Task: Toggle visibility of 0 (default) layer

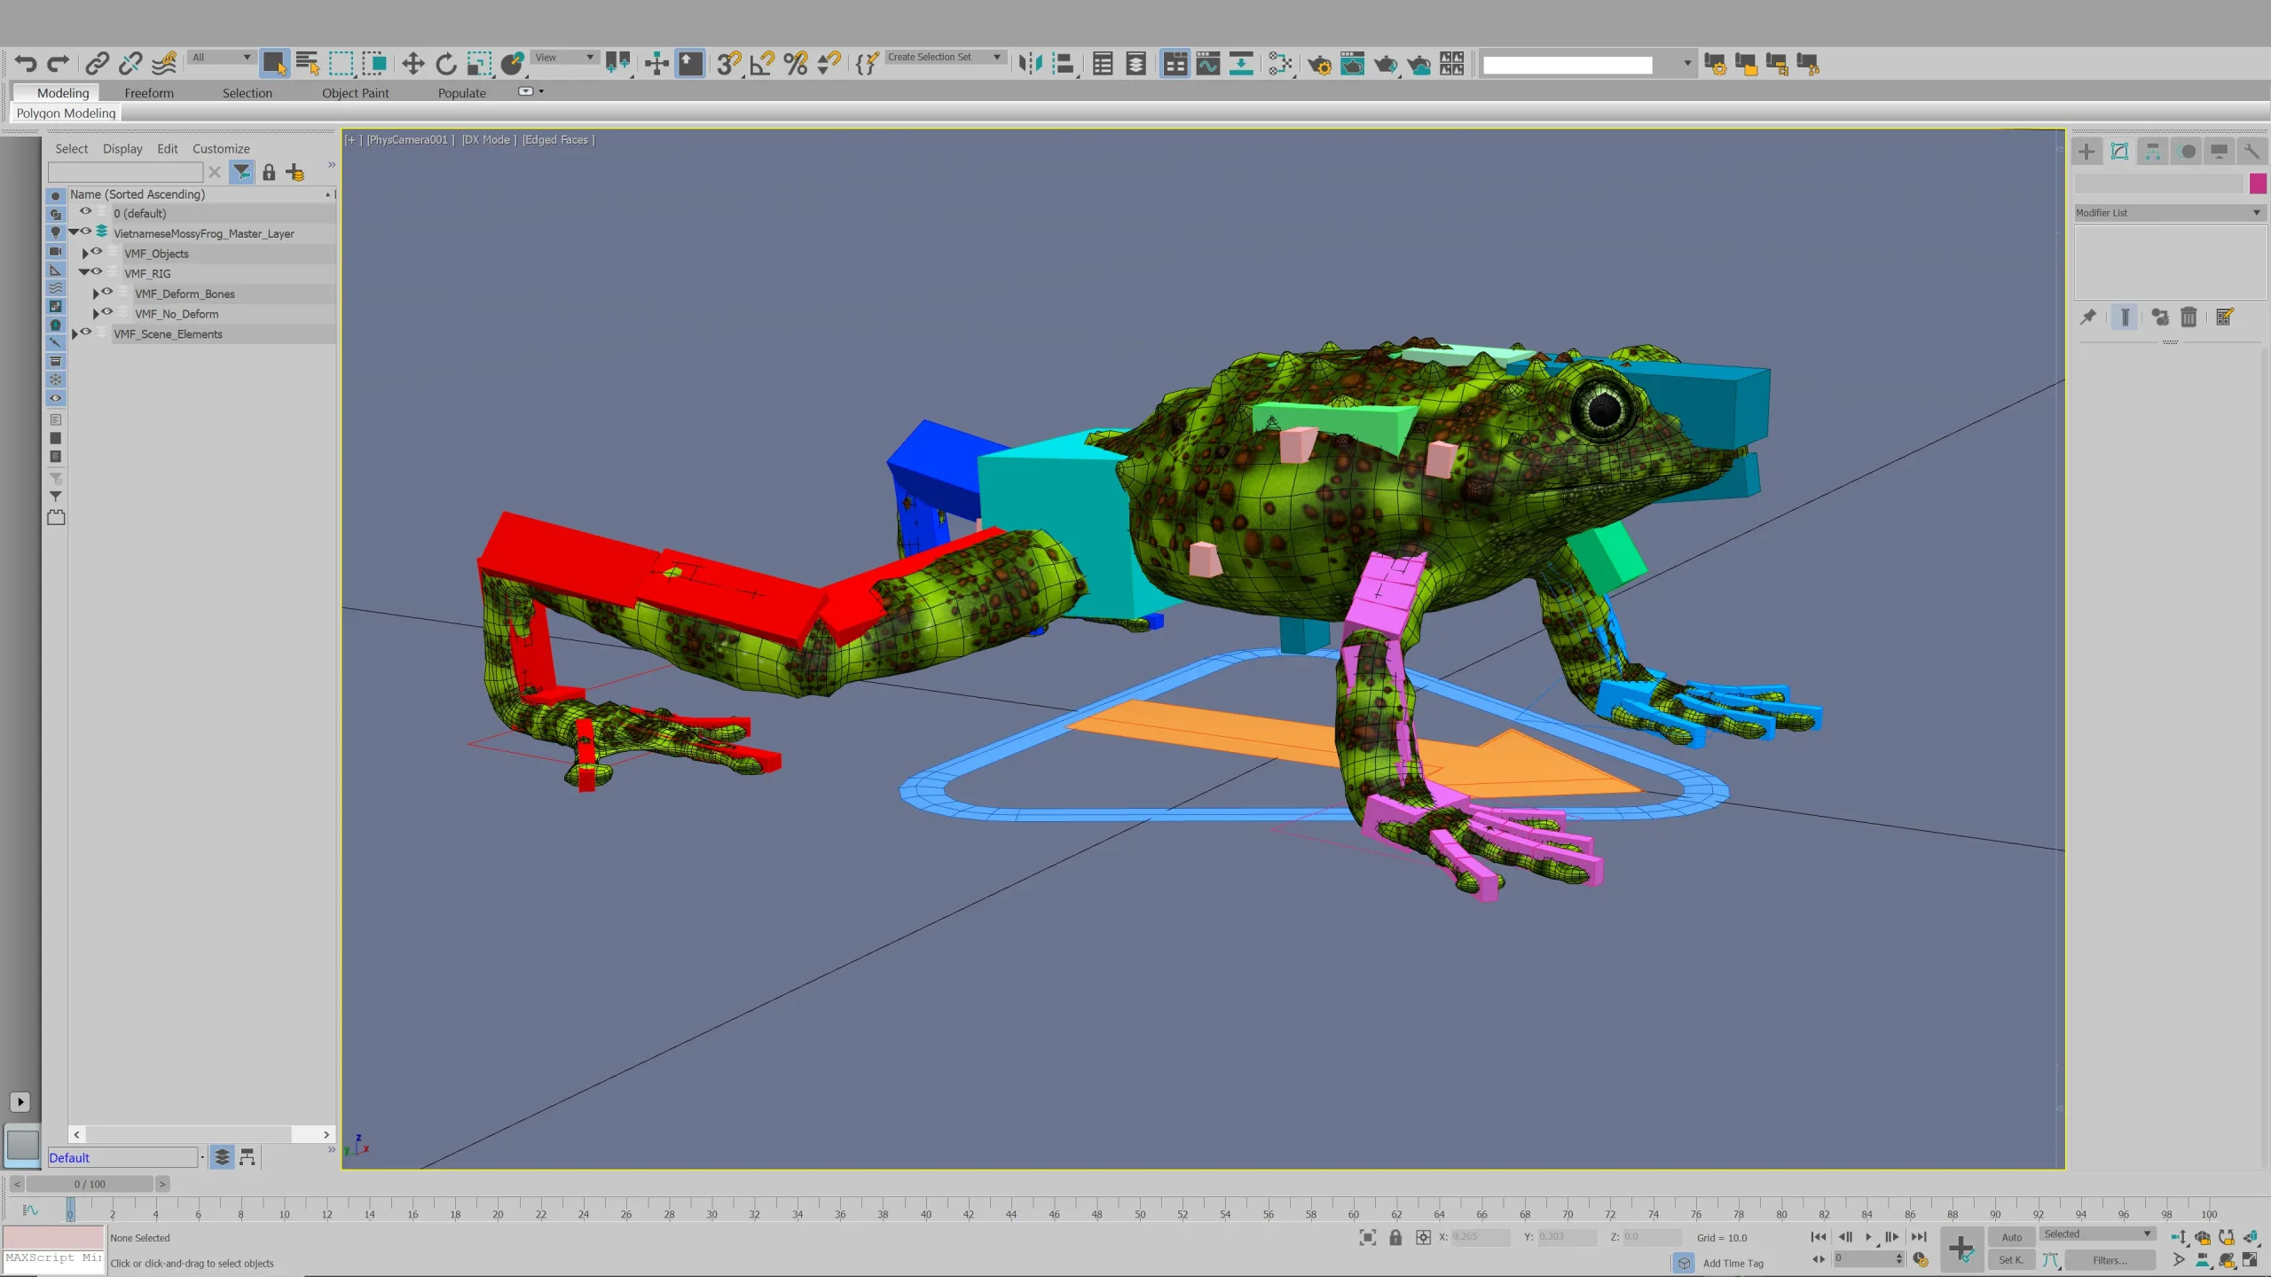Action: (x=86, y=213)
